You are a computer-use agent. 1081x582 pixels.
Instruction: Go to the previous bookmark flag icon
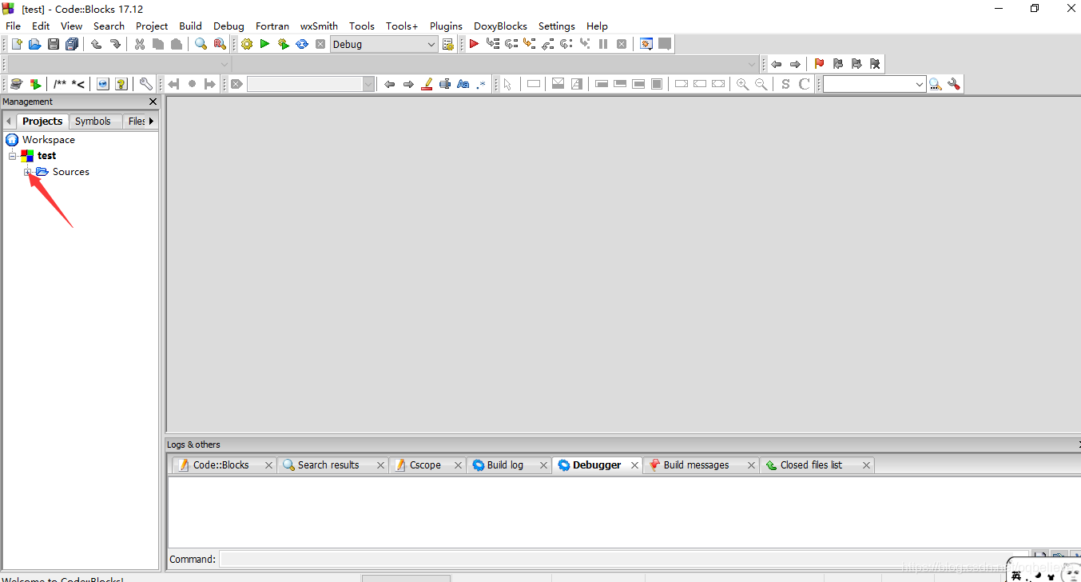tap(837, 64)
